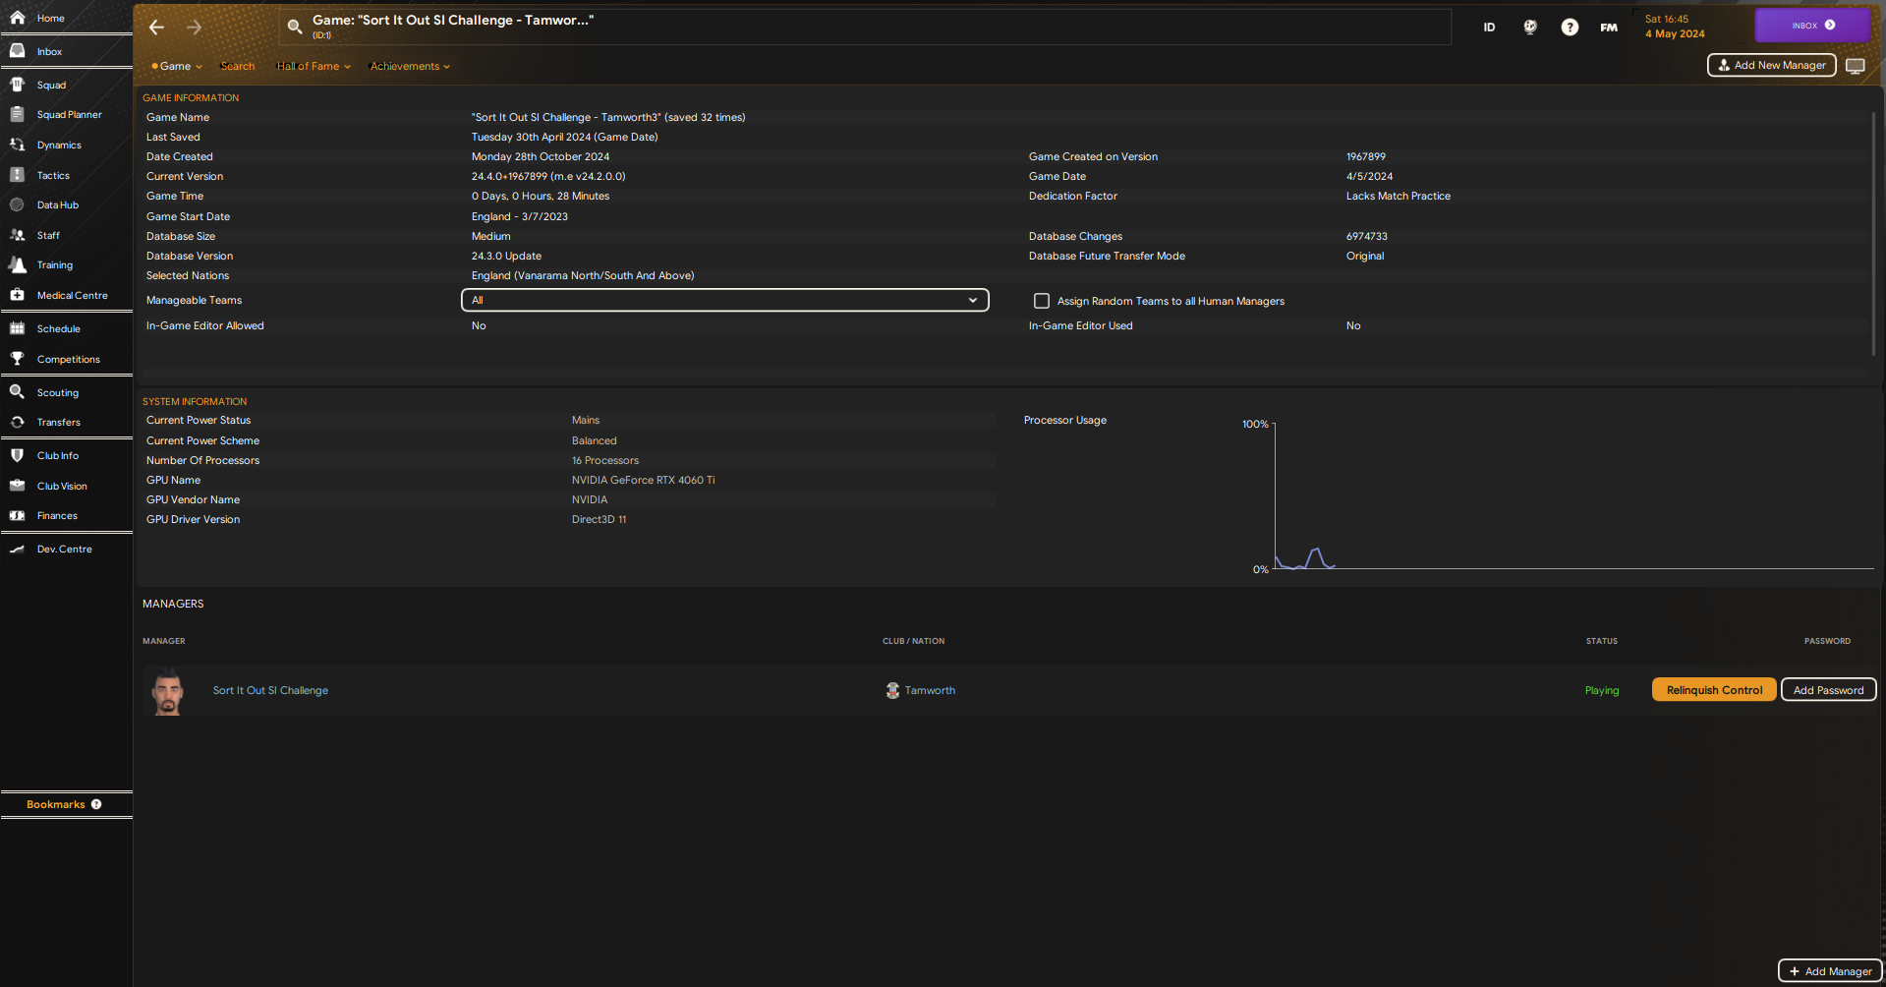Click the Schedule calendar icon
Image resolution: width=1886 pixels, height=987 pixels.
[17, 328]
